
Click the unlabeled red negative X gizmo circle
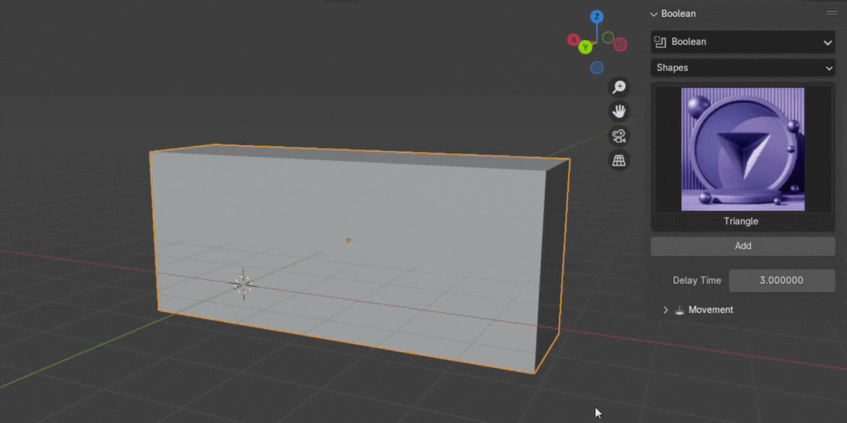(x=620, y=45)
